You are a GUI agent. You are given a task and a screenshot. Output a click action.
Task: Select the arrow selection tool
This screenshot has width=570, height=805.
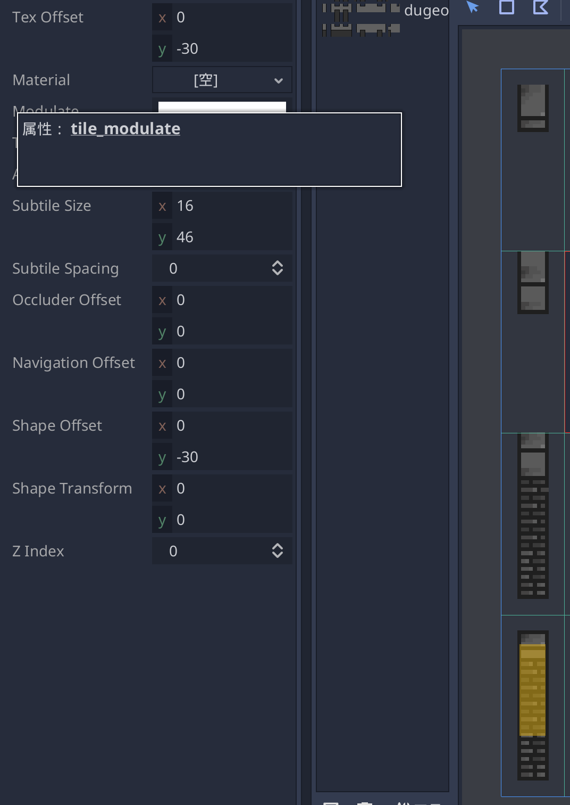473,8
